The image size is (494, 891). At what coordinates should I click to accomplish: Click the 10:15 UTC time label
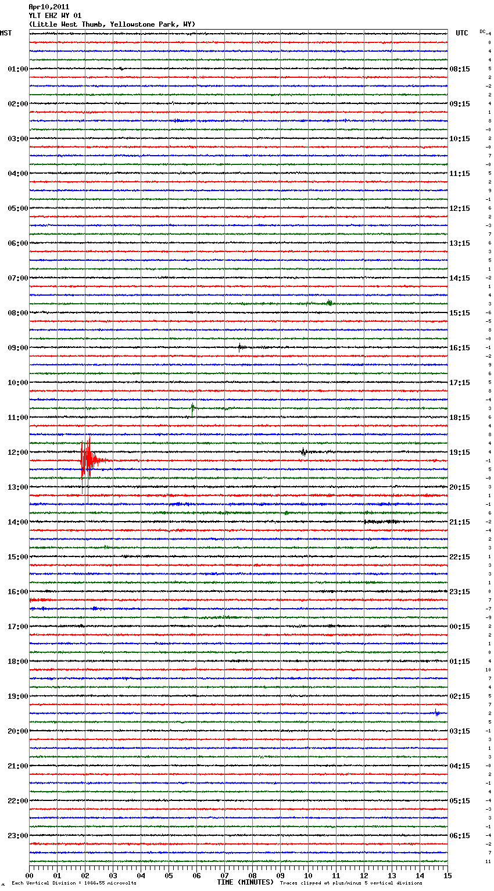coord(460,139)
